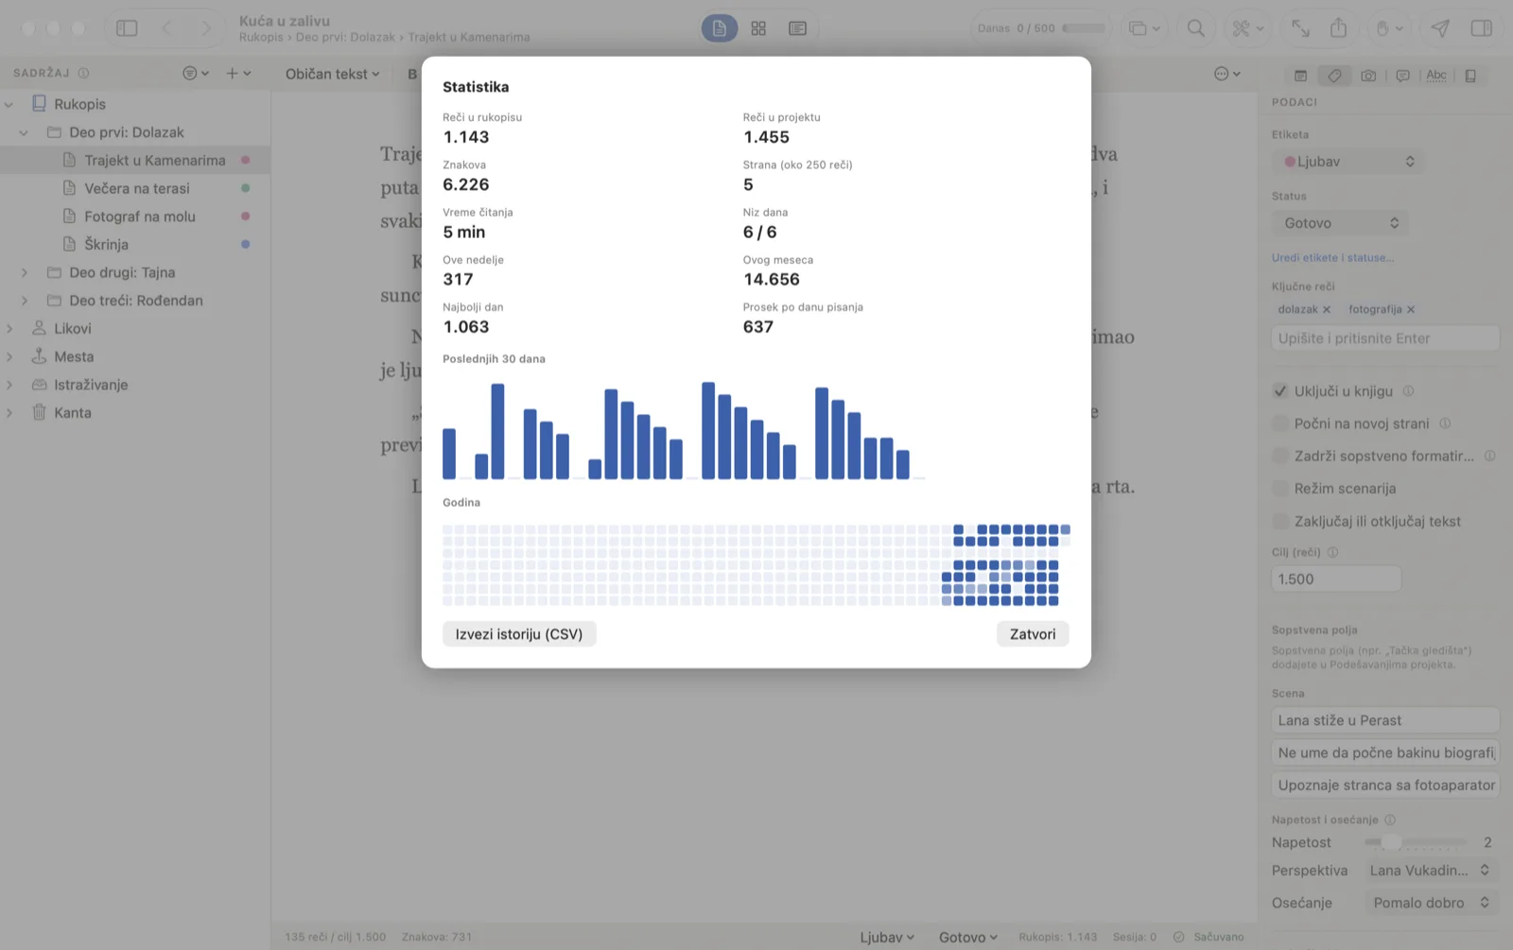Open the search magnifier in toolbar
Viewport: 1513px width, 950px height.
(x=1196, y=28)
